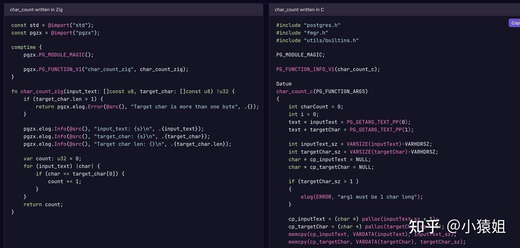Click the 'return count;' line

(x=43, y=204)
